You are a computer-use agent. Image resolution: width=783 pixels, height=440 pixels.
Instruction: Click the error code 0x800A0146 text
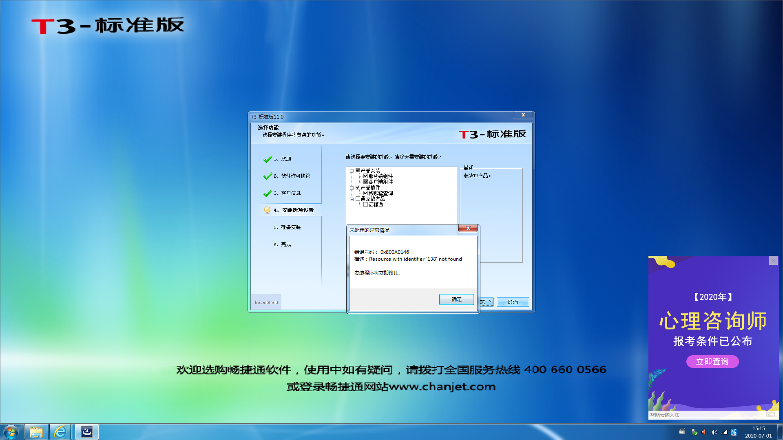click(x=394, y=252)
